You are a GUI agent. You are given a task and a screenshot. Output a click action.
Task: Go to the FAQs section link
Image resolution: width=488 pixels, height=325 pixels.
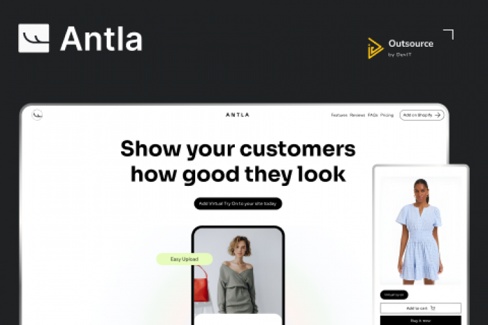pos(373,115)
